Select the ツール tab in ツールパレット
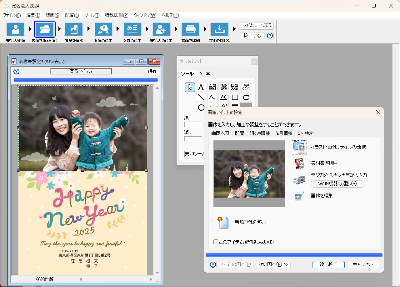 point(187,74)
